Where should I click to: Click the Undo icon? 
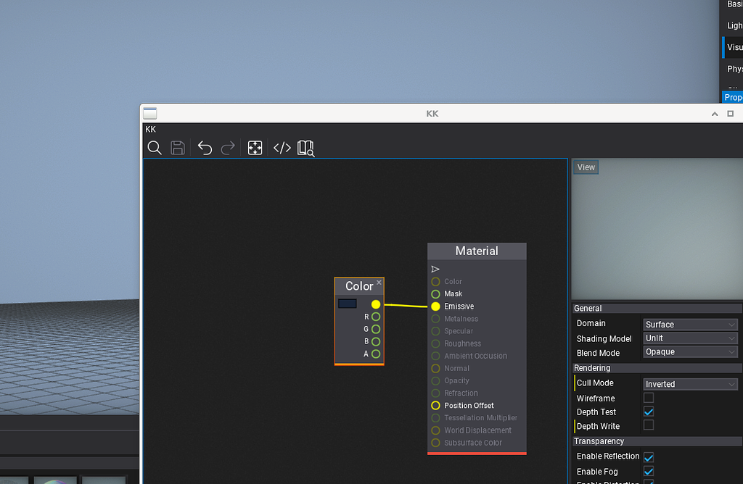coord(204,147)
